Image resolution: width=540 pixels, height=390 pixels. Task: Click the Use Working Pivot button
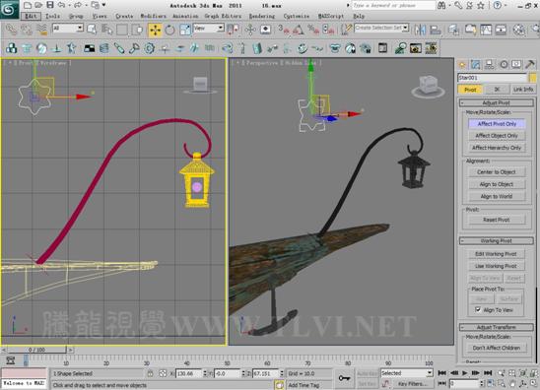pos(496,266)
